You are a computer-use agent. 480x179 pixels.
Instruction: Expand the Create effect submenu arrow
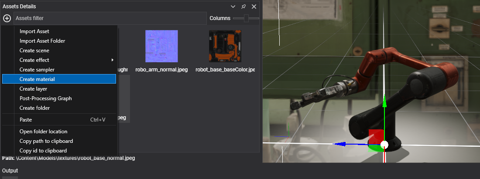pos(112,60)
